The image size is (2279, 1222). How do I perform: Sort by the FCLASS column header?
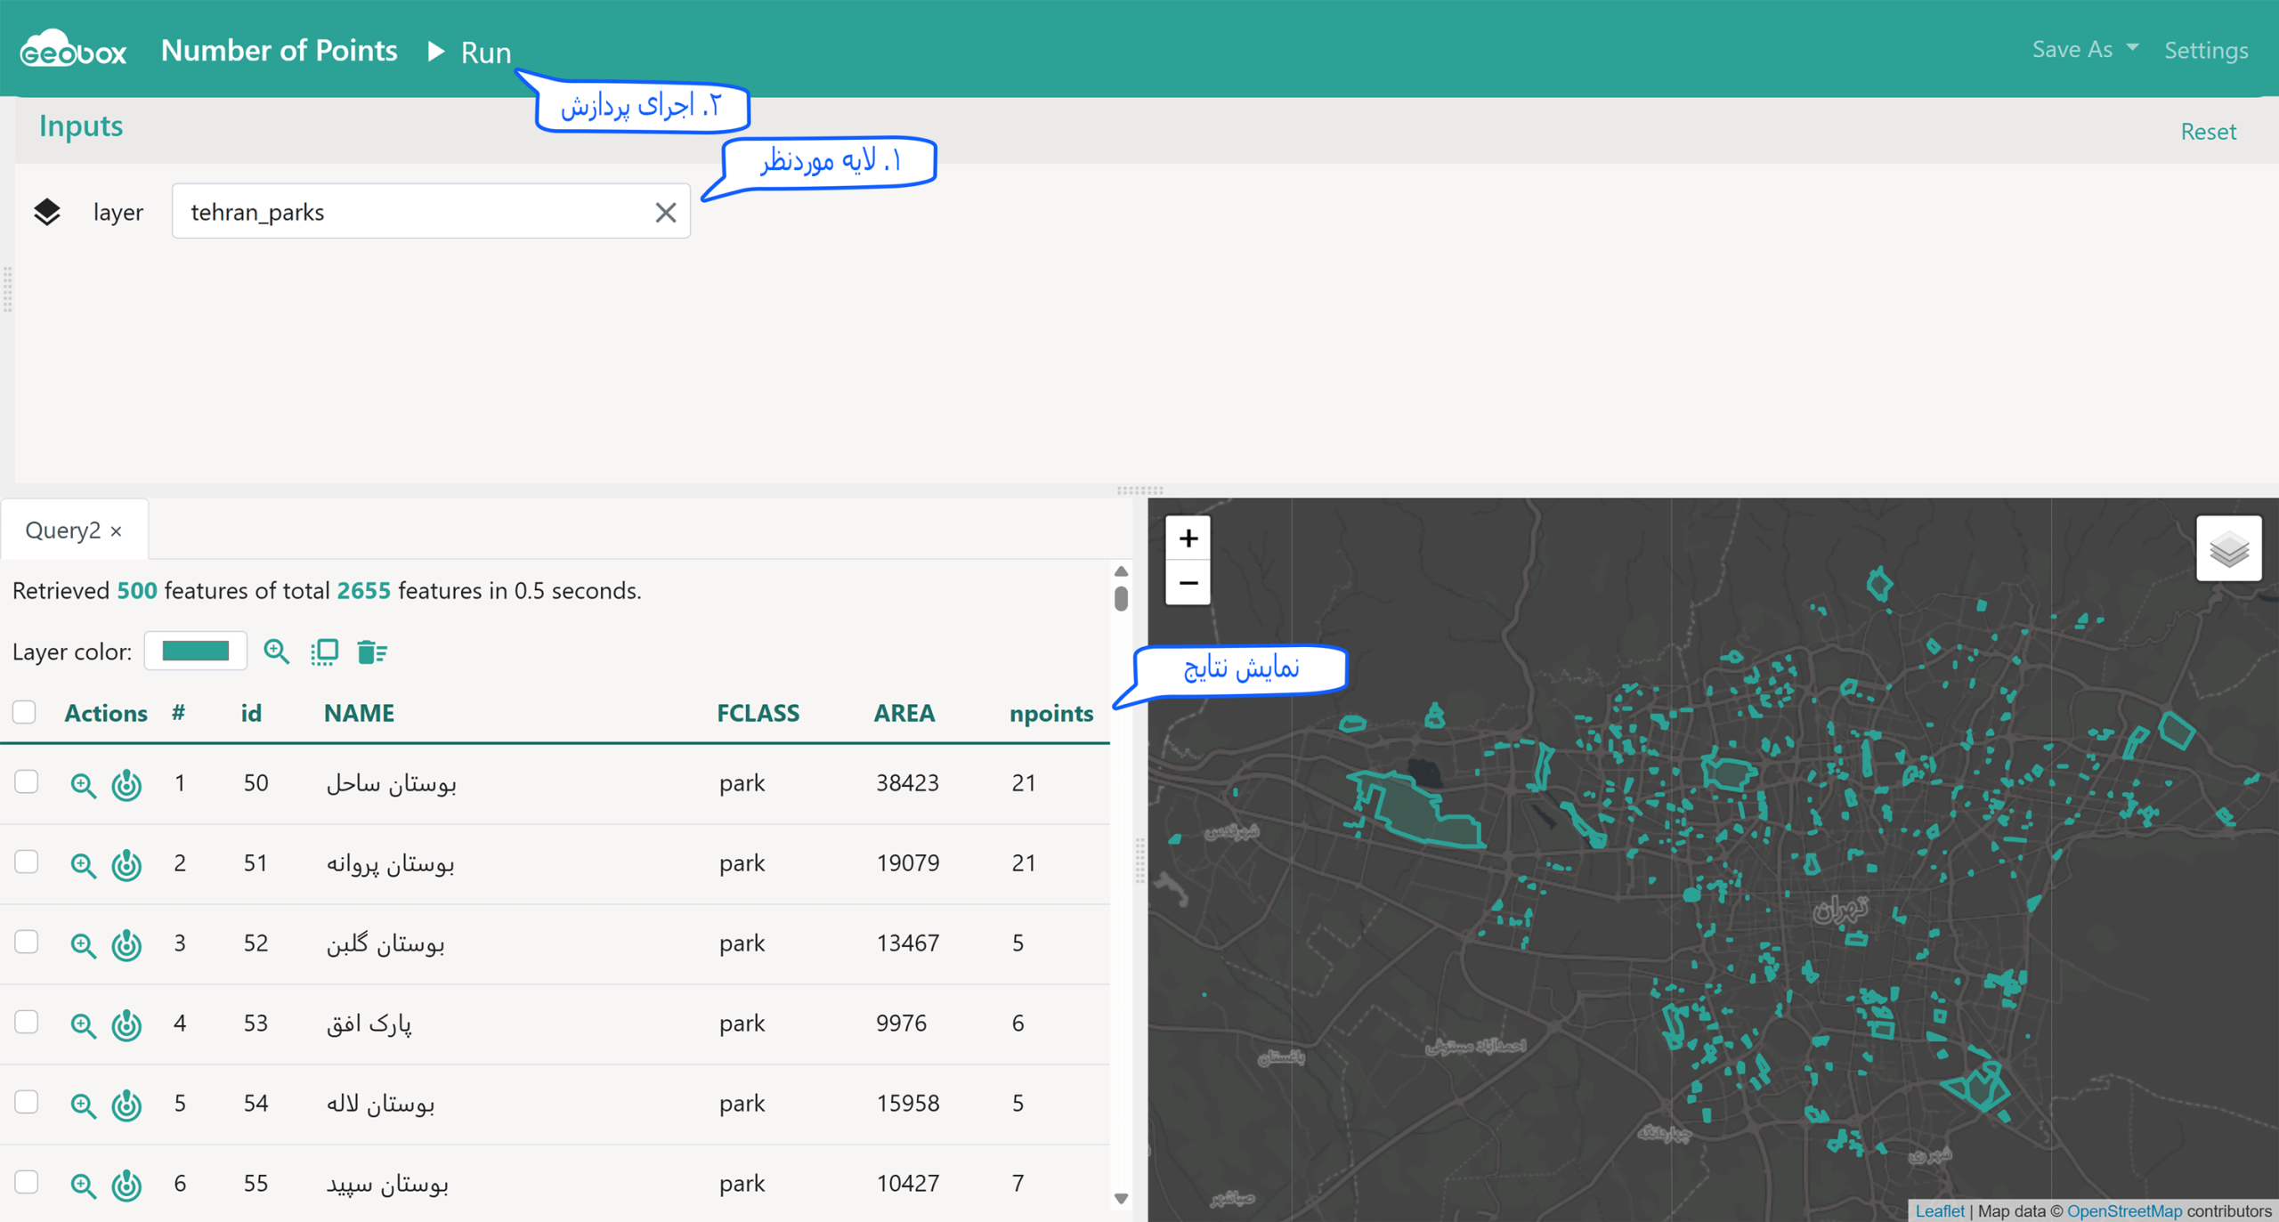pyautogui.click(x=758, y=713)
